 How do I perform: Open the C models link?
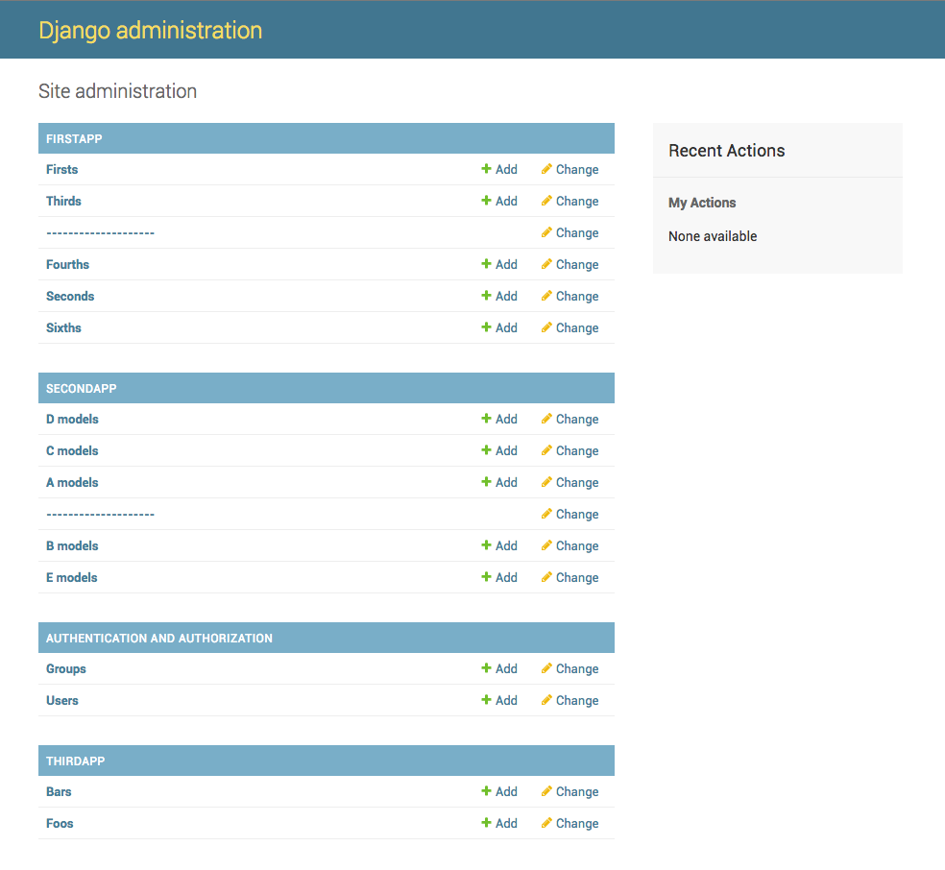(x=72, y=450)
